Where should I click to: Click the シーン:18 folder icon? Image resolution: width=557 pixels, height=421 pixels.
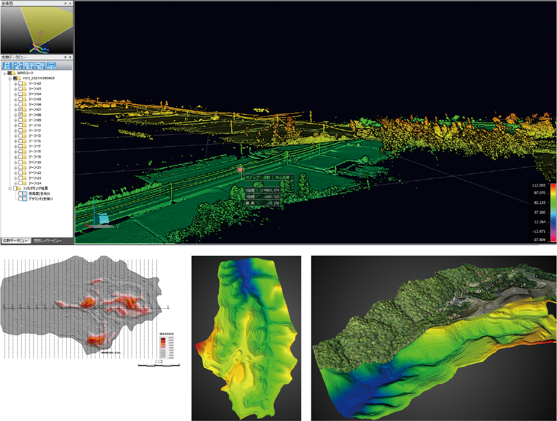pos(25,151)
